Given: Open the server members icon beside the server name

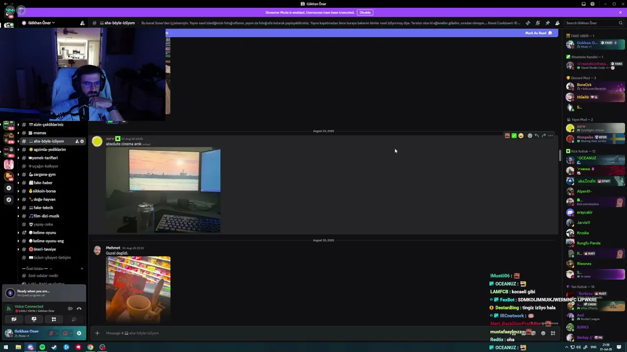Looking at the screenshot, I should point(82,23).
